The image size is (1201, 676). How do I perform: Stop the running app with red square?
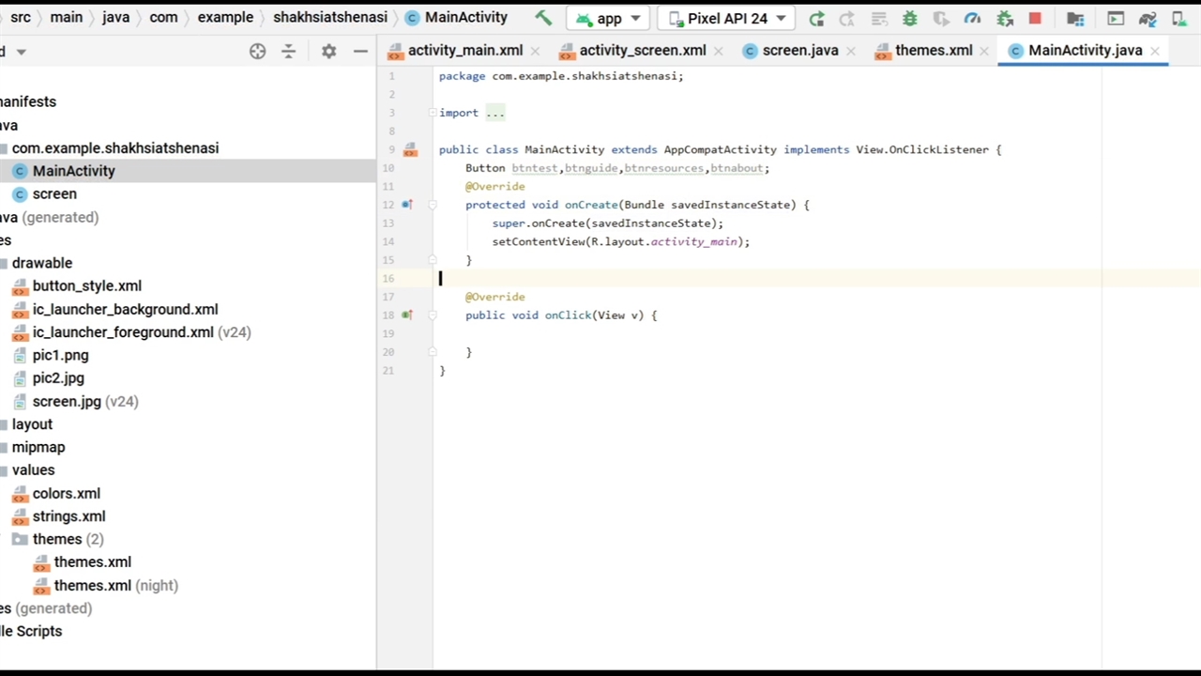pos(1035,19)
